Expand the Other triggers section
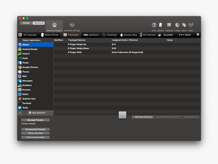 (x=185, y=35)
